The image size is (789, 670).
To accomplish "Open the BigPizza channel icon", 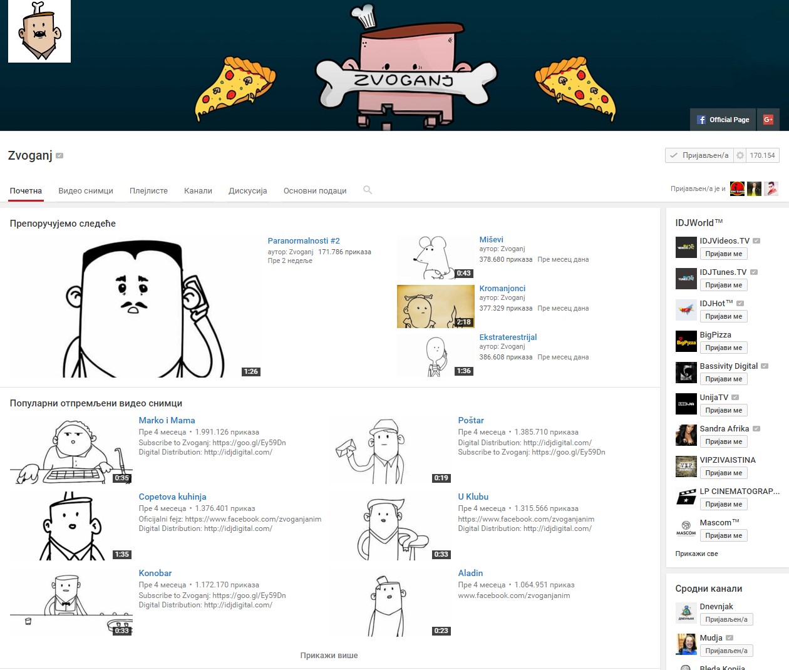I will [x=686, y=341].
